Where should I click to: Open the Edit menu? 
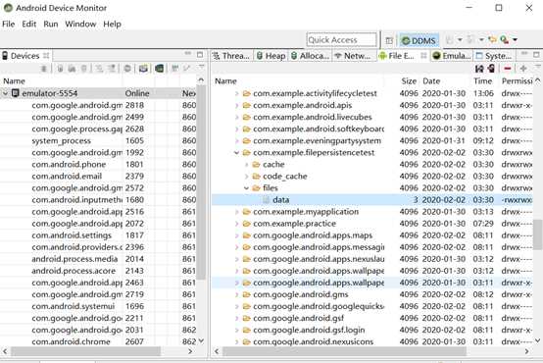[29, 24]
